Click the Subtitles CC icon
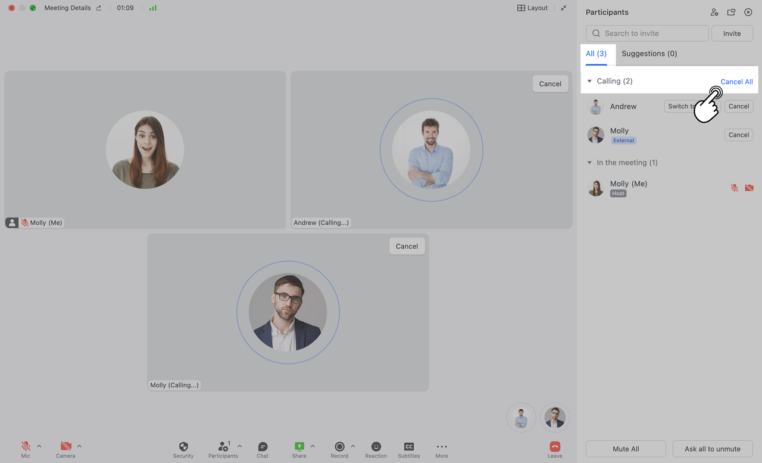This screenshot has height=463, width=762. coord(409,446)
